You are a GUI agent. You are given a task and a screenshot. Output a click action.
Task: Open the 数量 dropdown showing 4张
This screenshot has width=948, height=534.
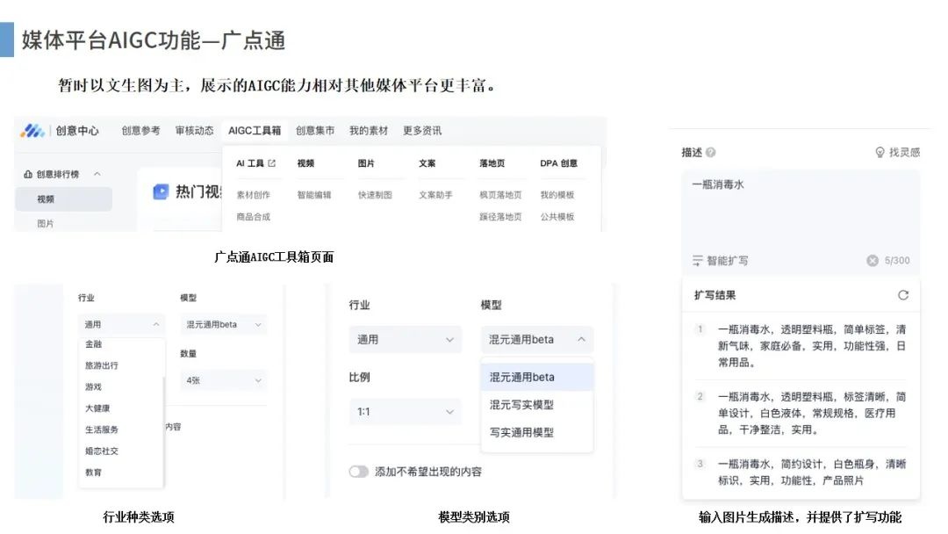click(222, 379)
